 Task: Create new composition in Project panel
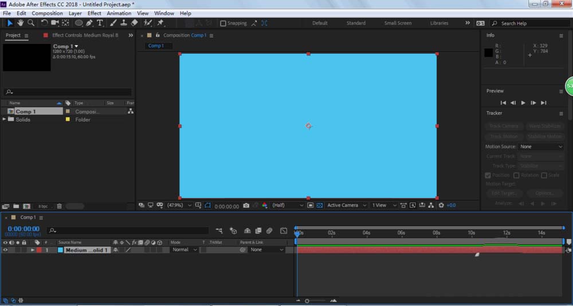pos(27,206)
